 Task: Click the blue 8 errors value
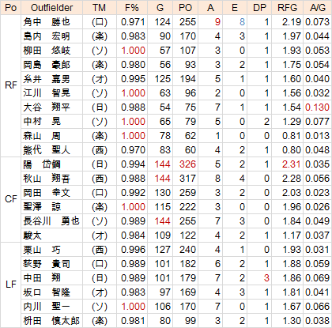[x=242, y=22]
